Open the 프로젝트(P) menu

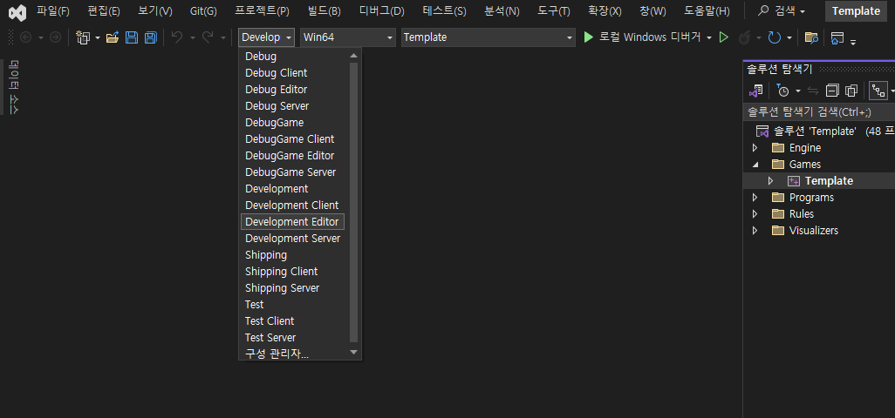coord(262,10)
